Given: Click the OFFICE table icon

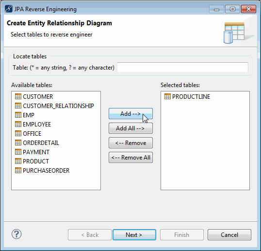Looking at the screenshot, I should coord(18,133).
